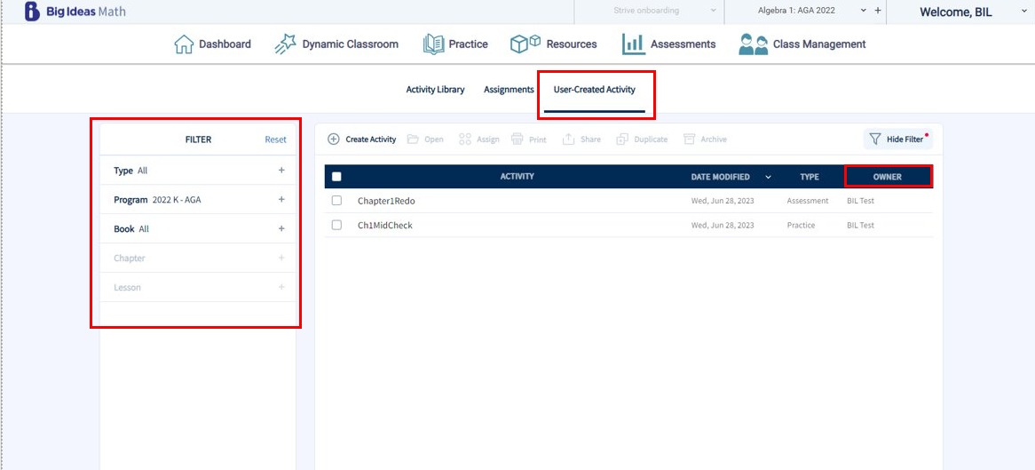The width and height of the screenshot is (1035, 470).
Task: Open the Dashboard home icon
Action: tap(184, 44)
